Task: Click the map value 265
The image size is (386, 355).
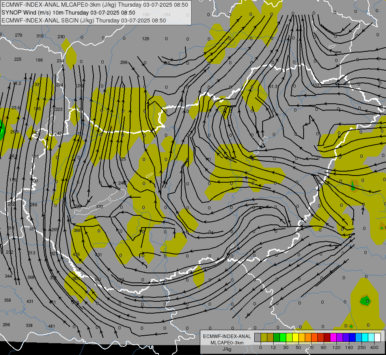Action: pyautogui.click(x=55, y=230)
